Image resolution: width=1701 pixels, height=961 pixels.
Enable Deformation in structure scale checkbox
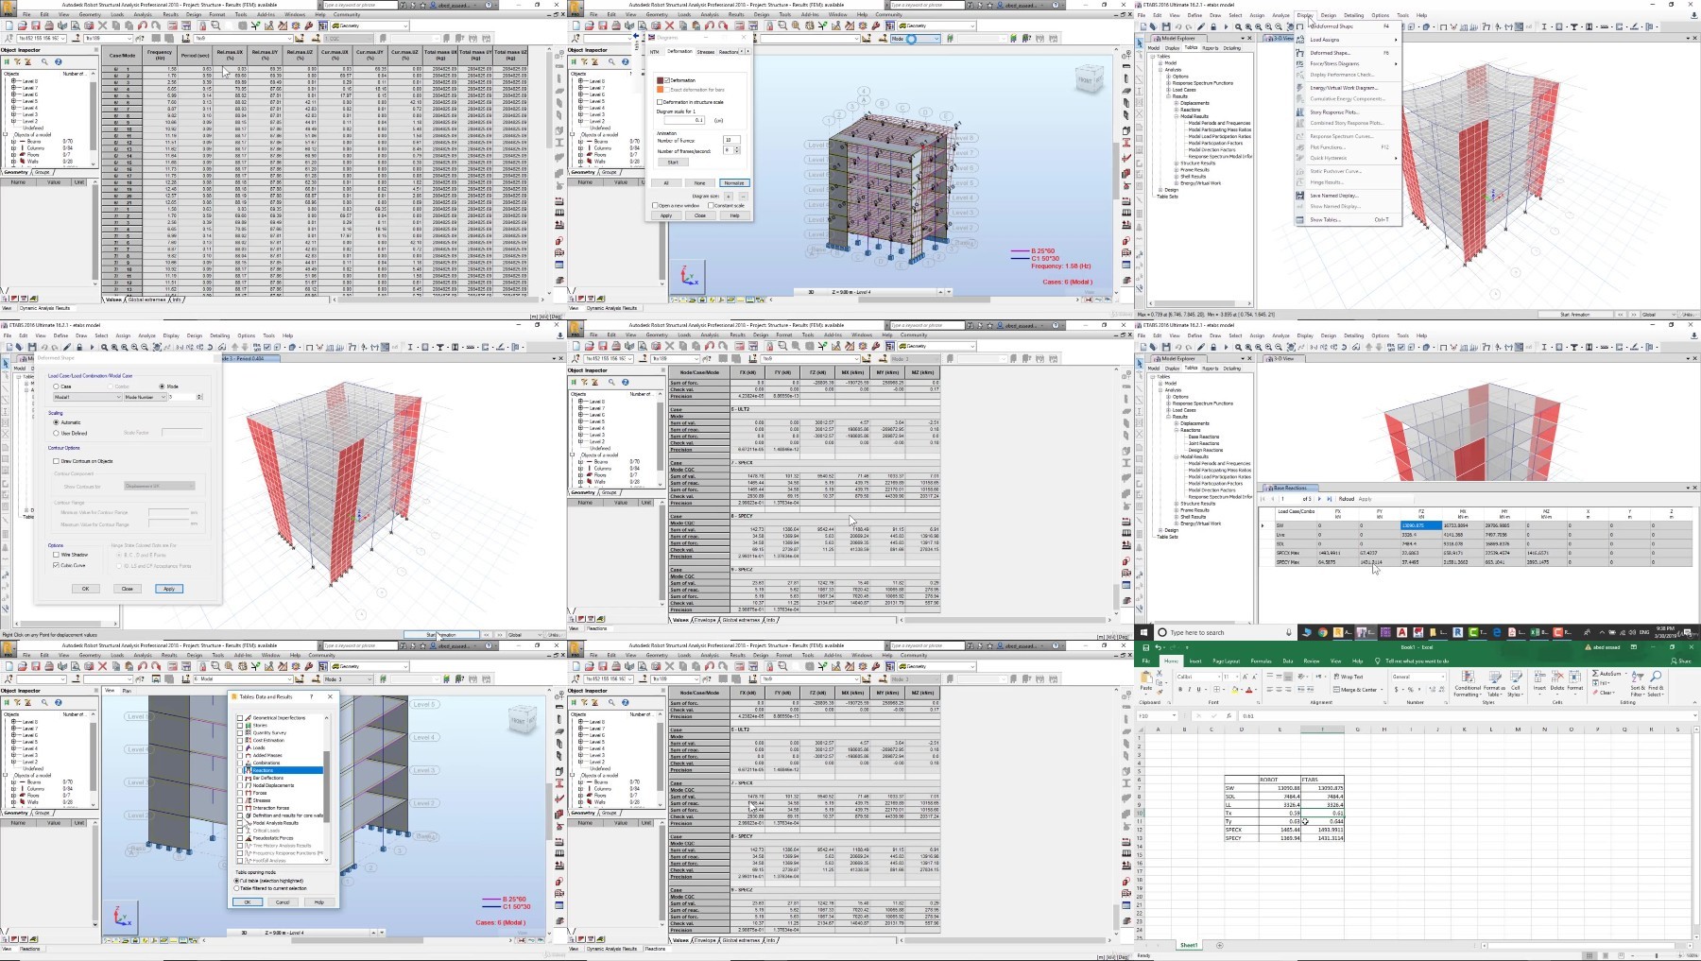(660, 102)
